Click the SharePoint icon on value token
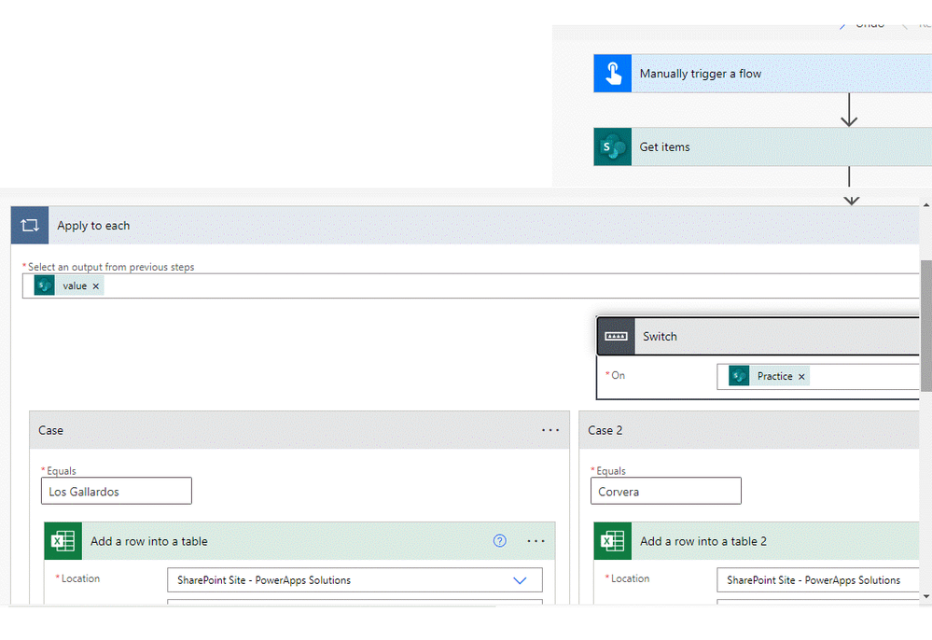Viewport: 932px width, 640px height. [44, 285]
